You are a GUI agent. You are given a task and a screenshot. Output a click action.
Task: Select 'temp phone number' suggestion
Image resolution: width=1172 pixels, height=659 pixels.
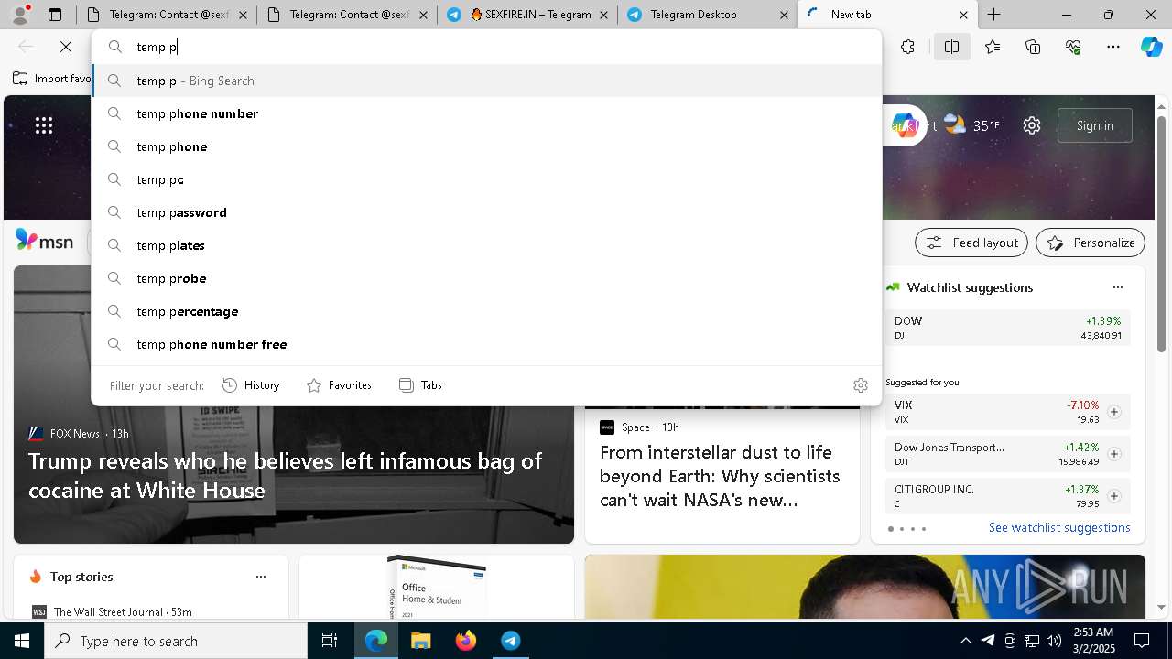point(486,113)
